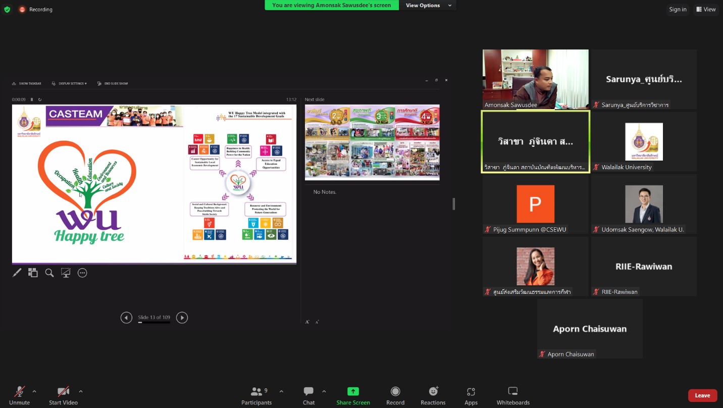Click the next slide preview thumbnail
The image size is (723, 408).
coord(372,142)
